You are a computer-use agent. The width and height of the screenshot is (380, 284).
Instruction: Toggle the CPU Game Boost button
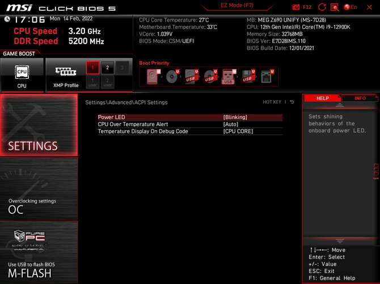pyautogui.click(x=22, y=75)
